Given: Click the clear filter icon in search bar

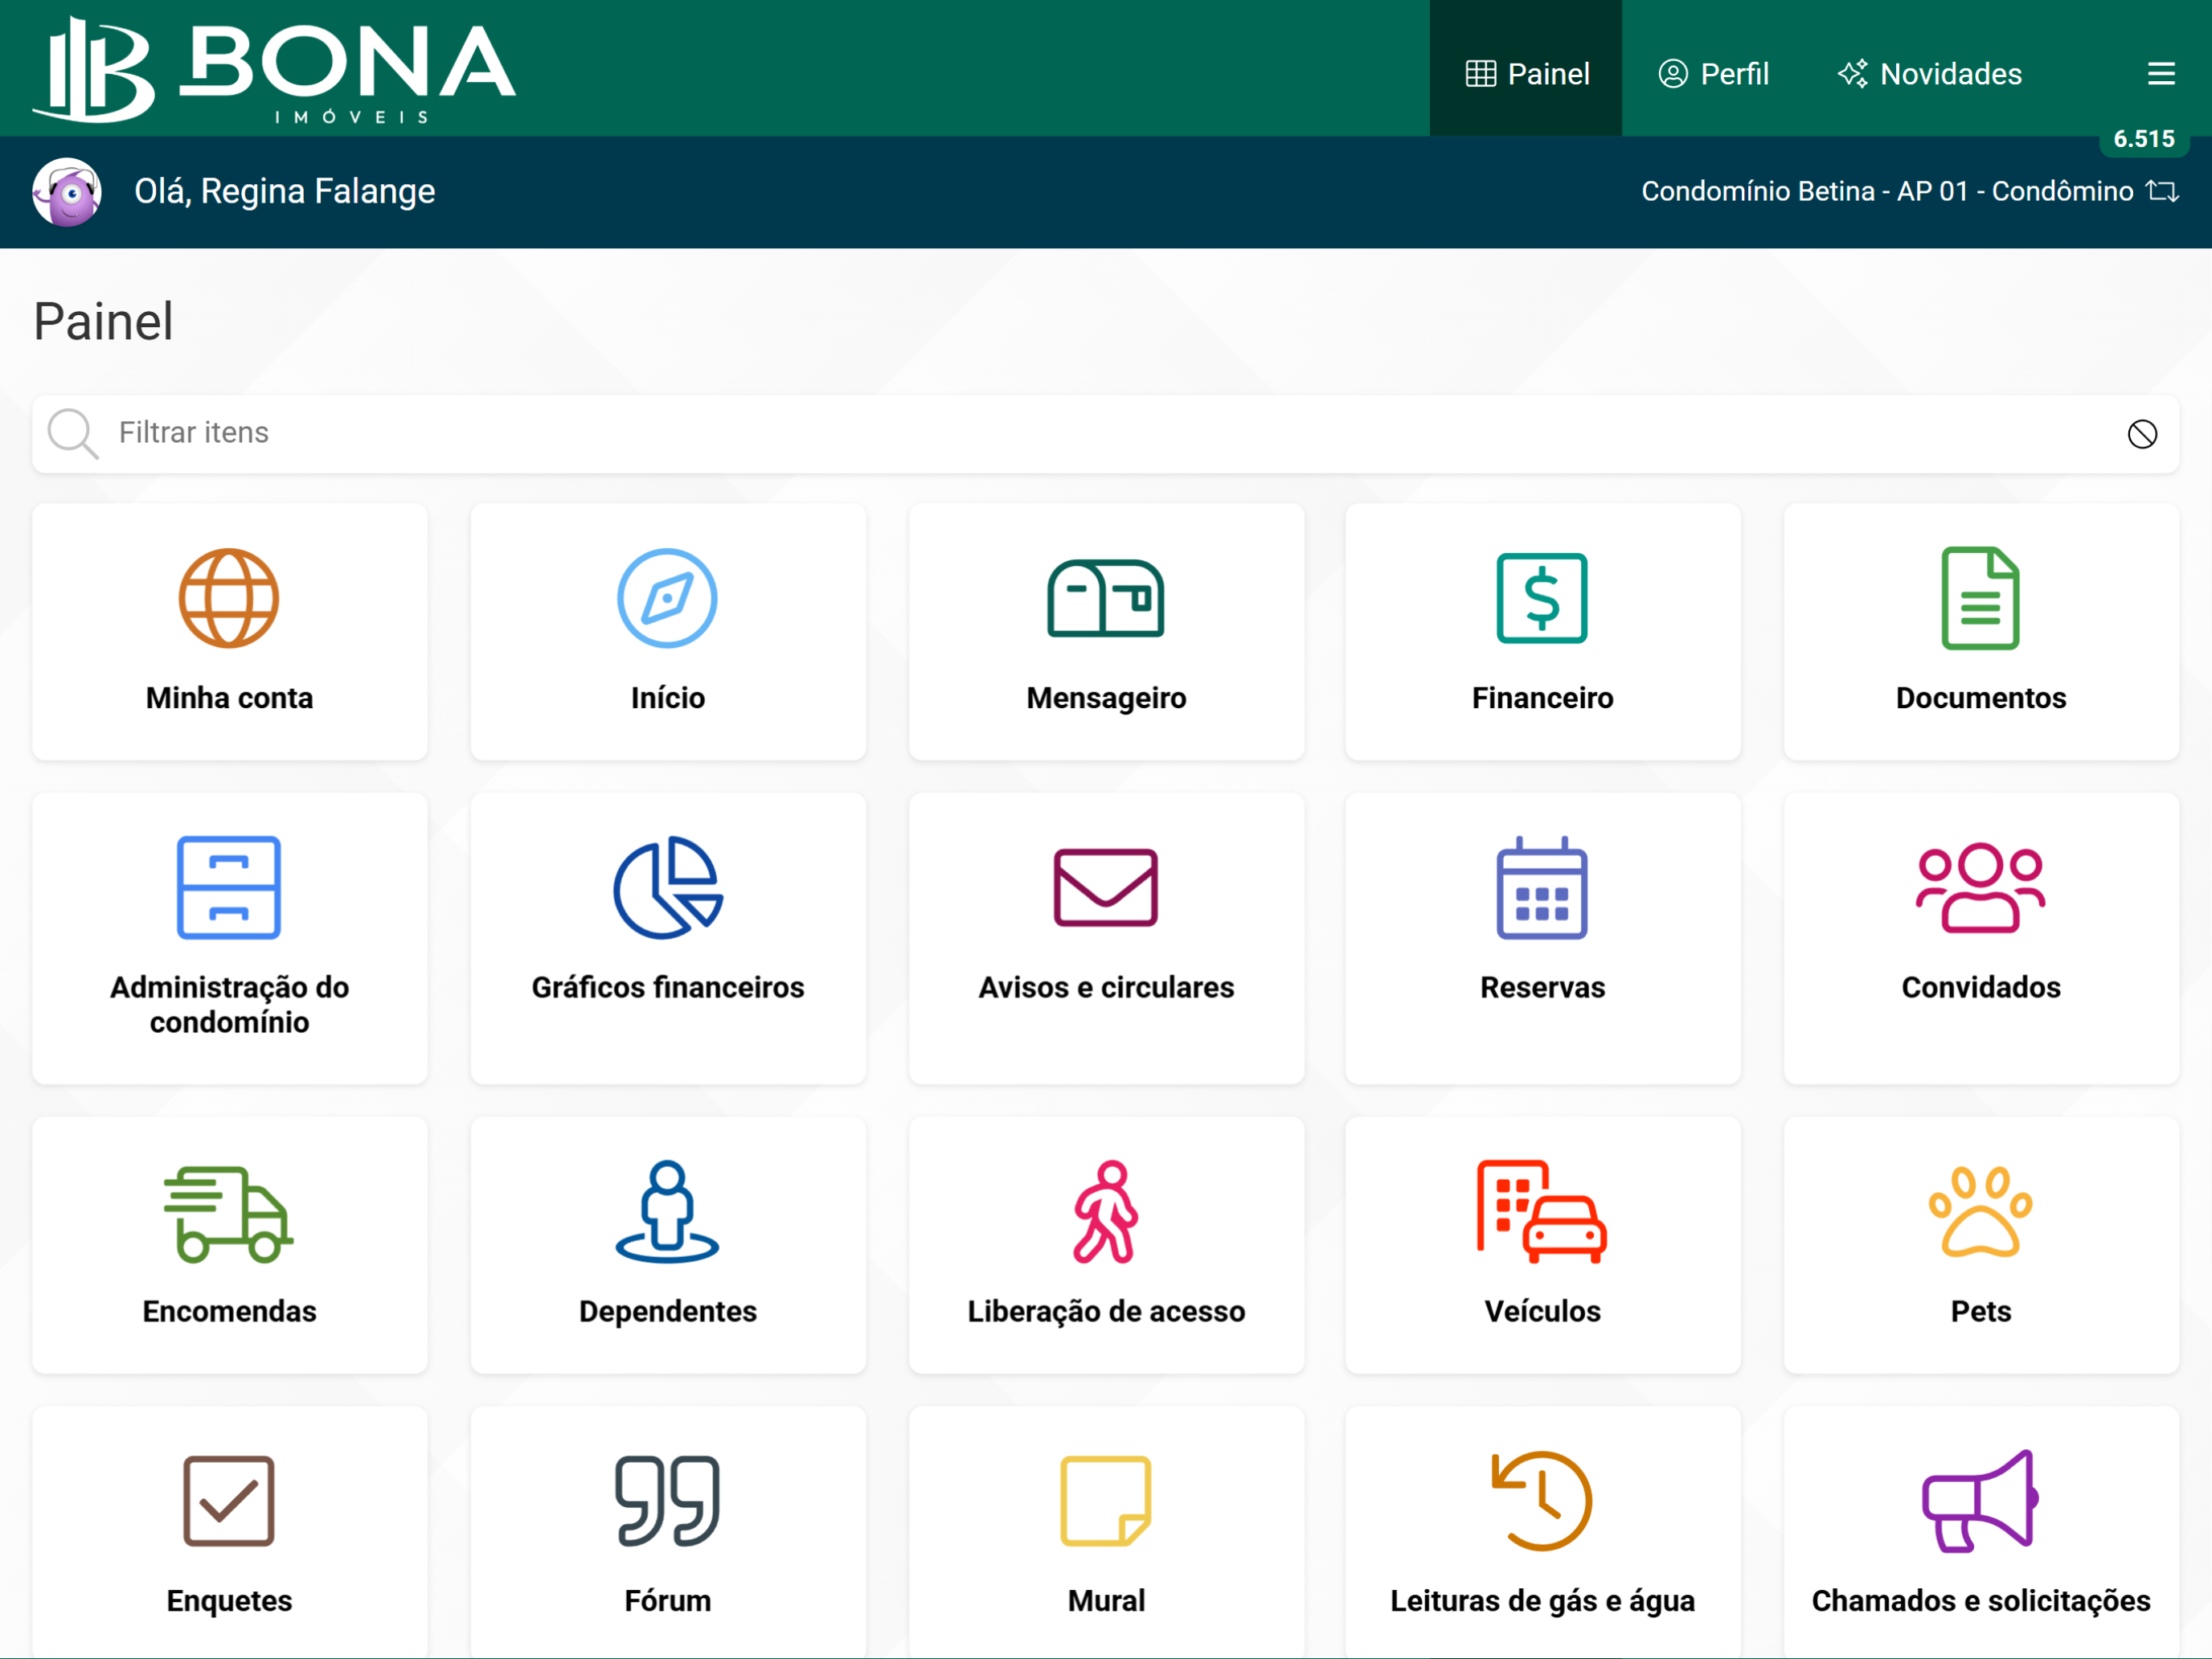Looking at the screenshot, I should click(x=2142, y=434).
